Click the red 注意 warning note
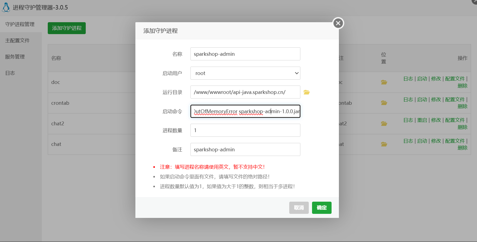 tap(212, 167)
